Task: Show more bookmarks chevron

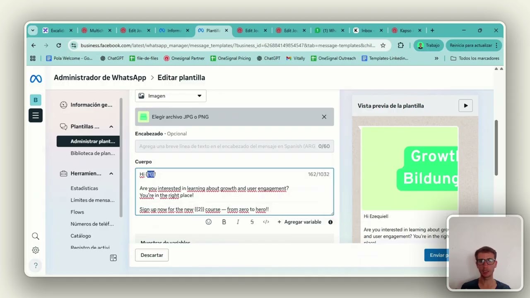Action: click(436, 58)
